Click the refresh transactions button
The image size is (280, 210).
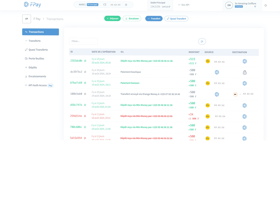pos(202,41)
